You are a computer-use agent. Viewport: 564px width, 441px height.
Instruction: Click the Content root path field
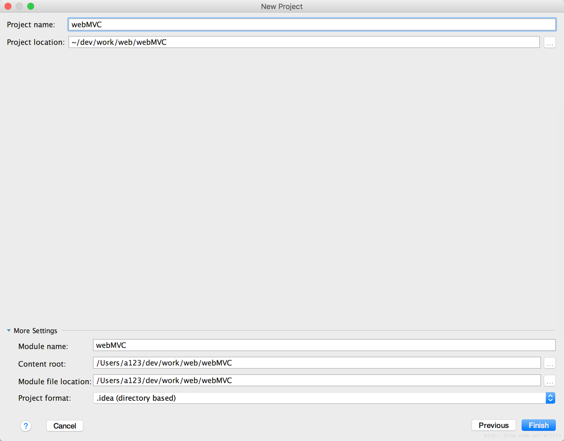[x=317, y=363]
